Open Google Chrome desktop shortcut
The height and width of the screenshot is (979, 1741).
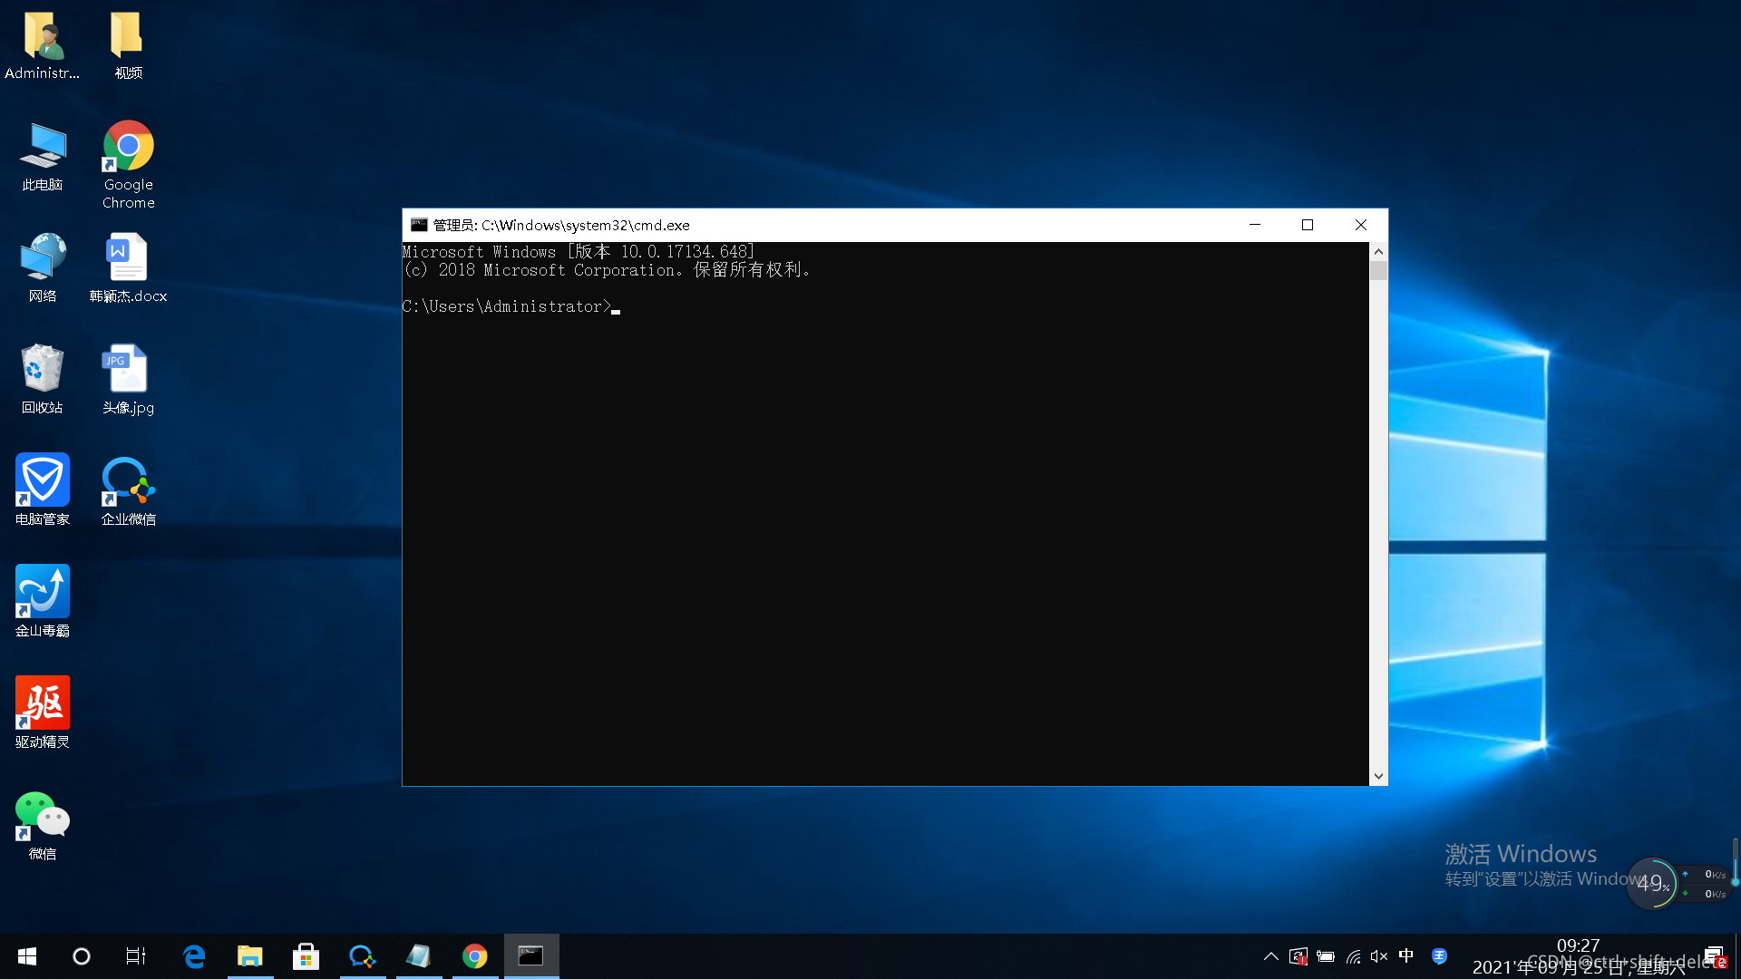pyautogui.click(x=128, y=148)
